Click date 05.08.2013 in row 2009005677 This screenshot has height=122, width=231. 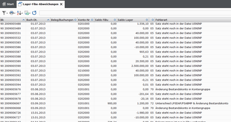pyautogui.click(x=38, y=94)
